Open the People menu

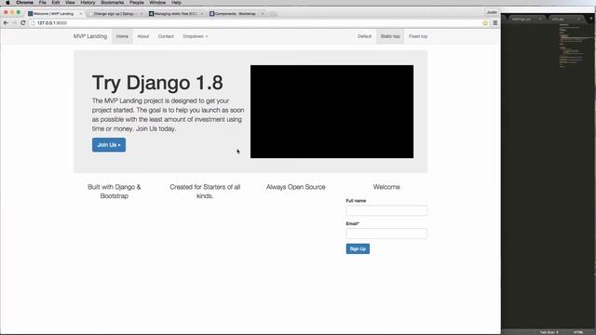[137, 2]
